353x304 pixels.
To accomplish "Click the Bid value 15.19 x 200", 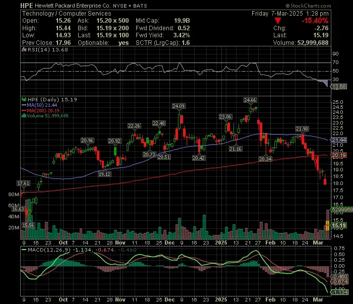I will coord(112,28).
